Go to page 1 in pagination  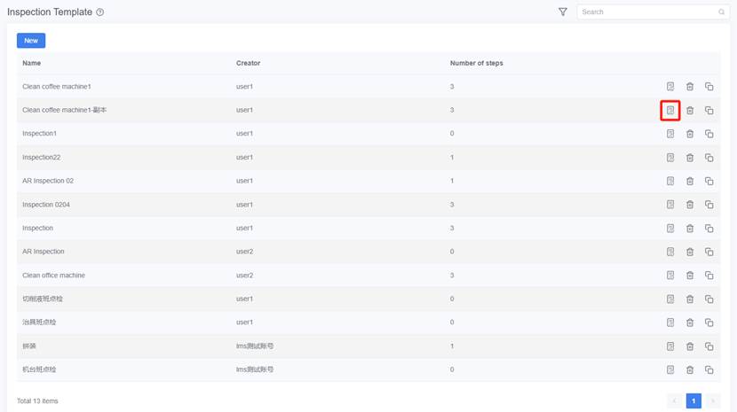[693, 400]
